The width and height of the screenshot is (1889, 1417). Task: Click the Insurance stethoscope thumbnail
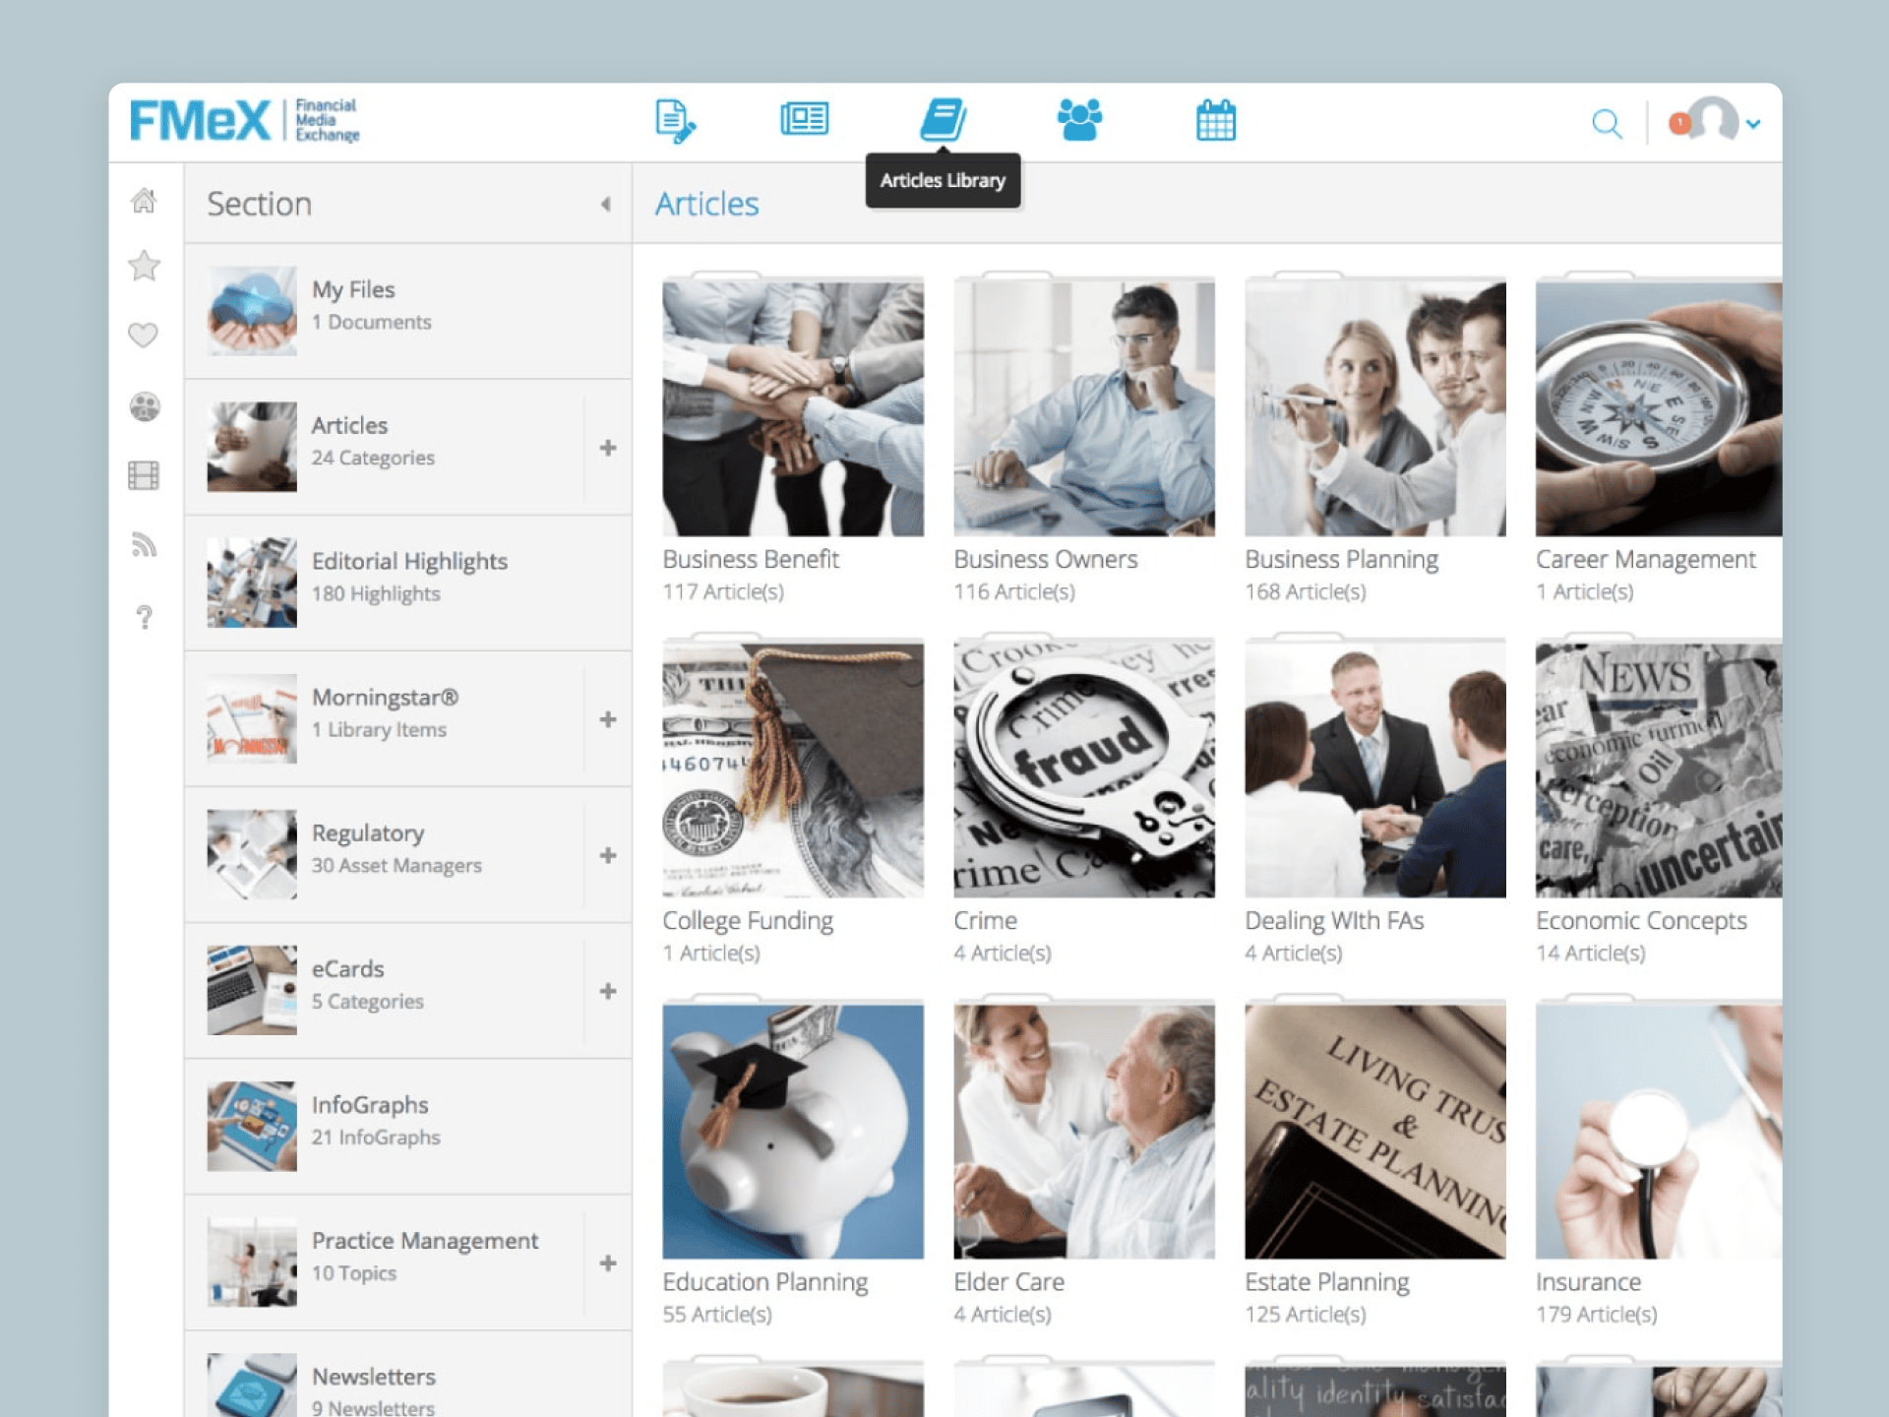(x=1659, y=1131)
